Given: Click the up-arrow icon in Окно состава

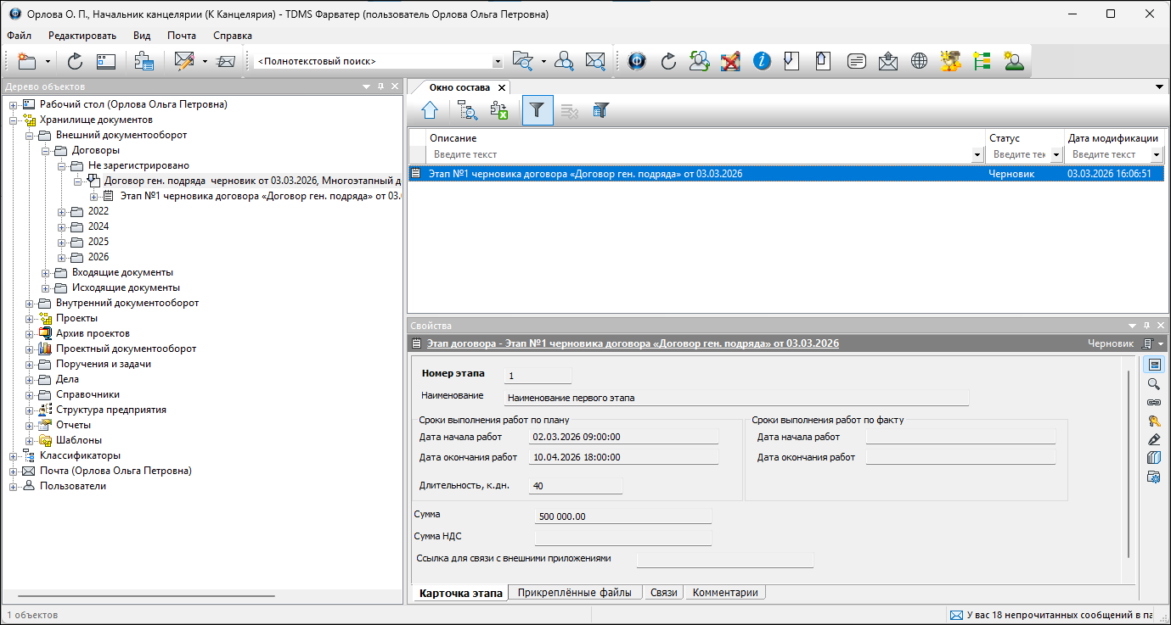Looking at the screenshot, I should (431, 110).
